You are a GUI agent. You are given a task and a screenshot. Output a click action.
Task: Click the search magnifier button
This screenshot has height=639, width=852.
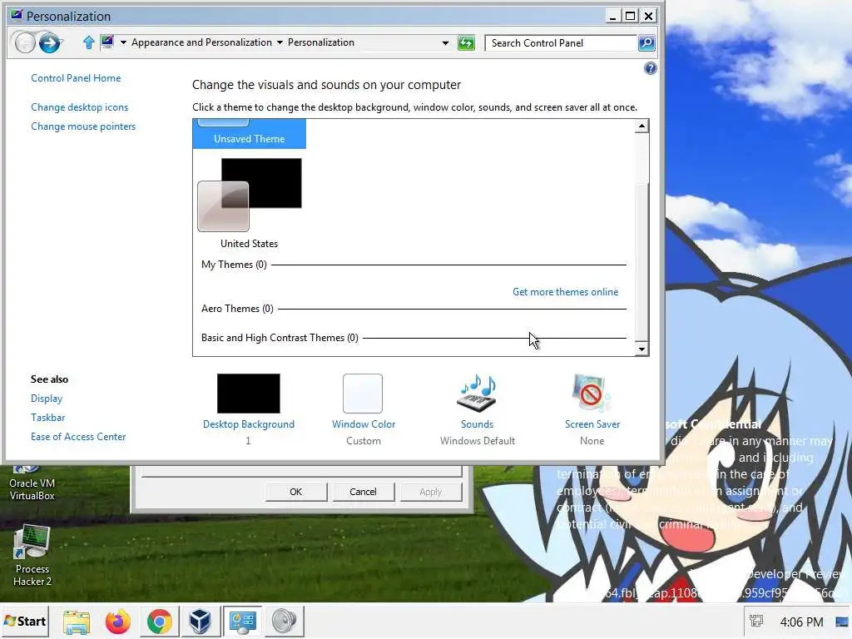(x=646, y=43)
